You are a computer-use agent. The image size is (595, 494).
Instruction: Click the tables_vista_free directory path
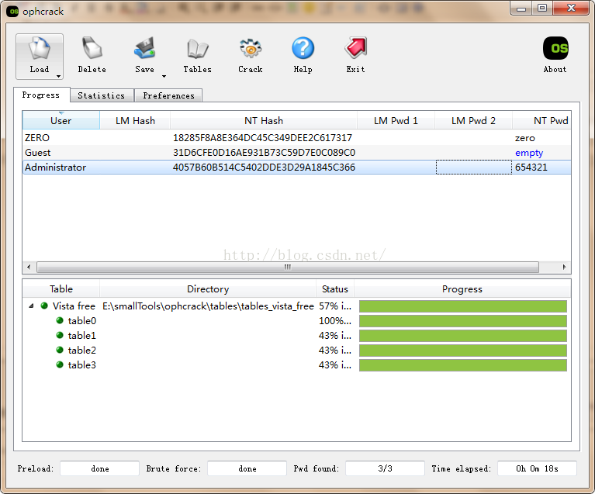208,306
